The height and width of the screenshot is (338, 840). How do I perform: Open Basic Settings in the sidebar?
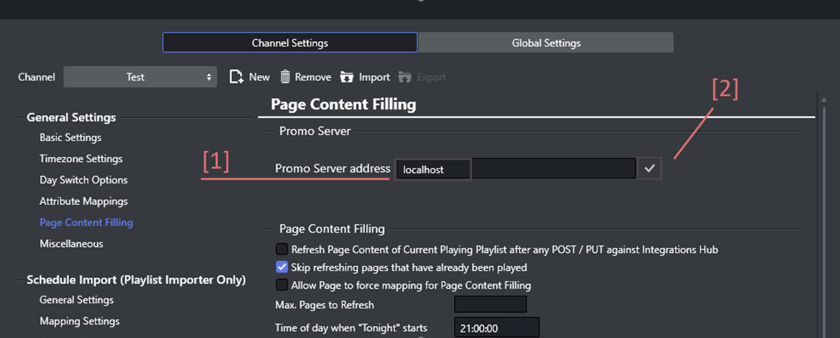tap(70, 137)
